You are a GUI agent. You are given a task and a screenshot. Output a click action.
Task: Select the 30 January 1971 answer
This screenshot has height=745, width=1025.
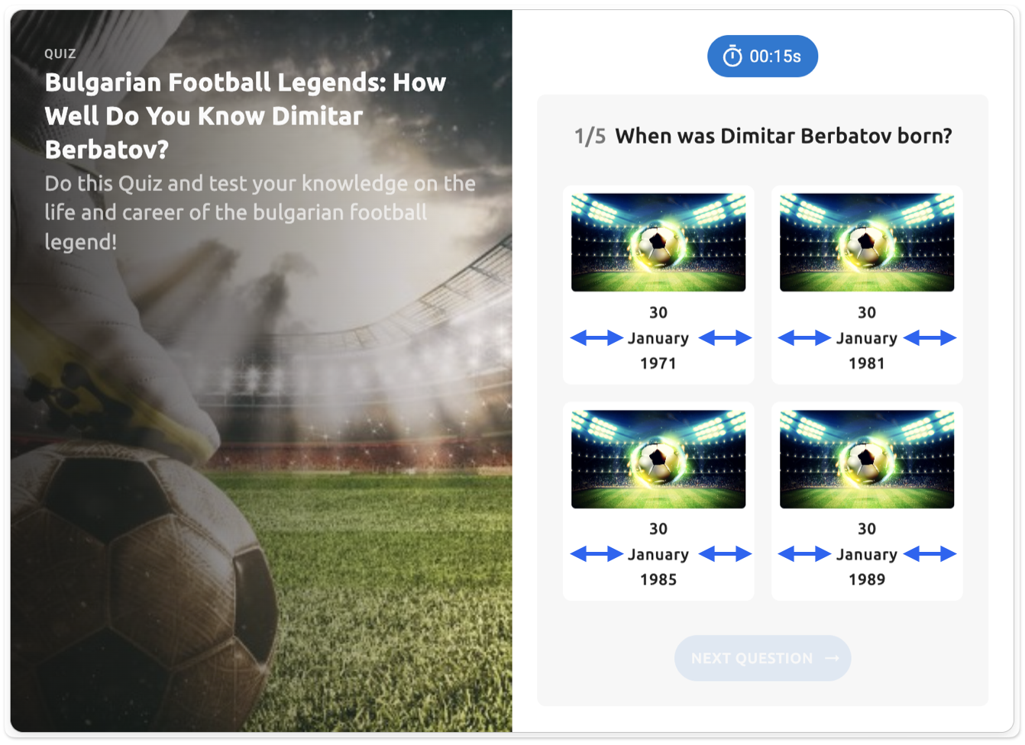[x=658, y=285]
